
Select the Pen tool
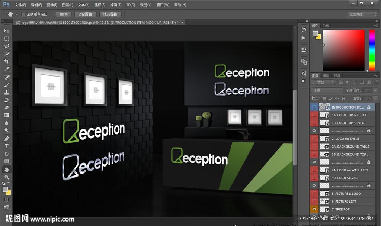pos(7,139)
